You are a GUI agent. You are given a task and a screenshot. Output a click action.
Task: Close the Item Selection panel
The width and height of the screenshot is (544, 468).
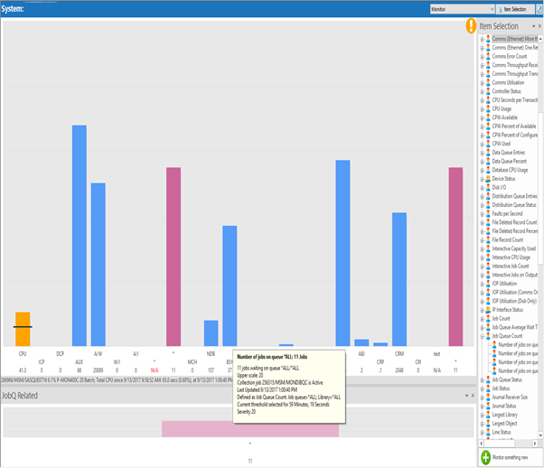click(x=538, y=26)
